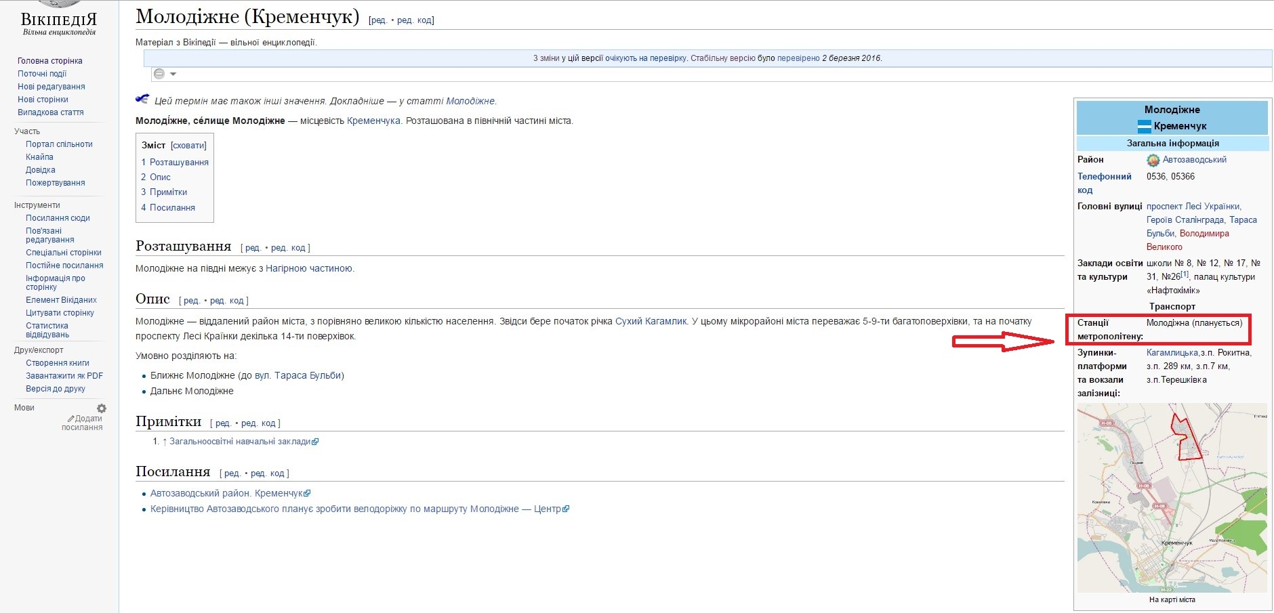Jump to Посилання in the contents box
This screenshot has width=1274, height=613.
tap(172, 208)
